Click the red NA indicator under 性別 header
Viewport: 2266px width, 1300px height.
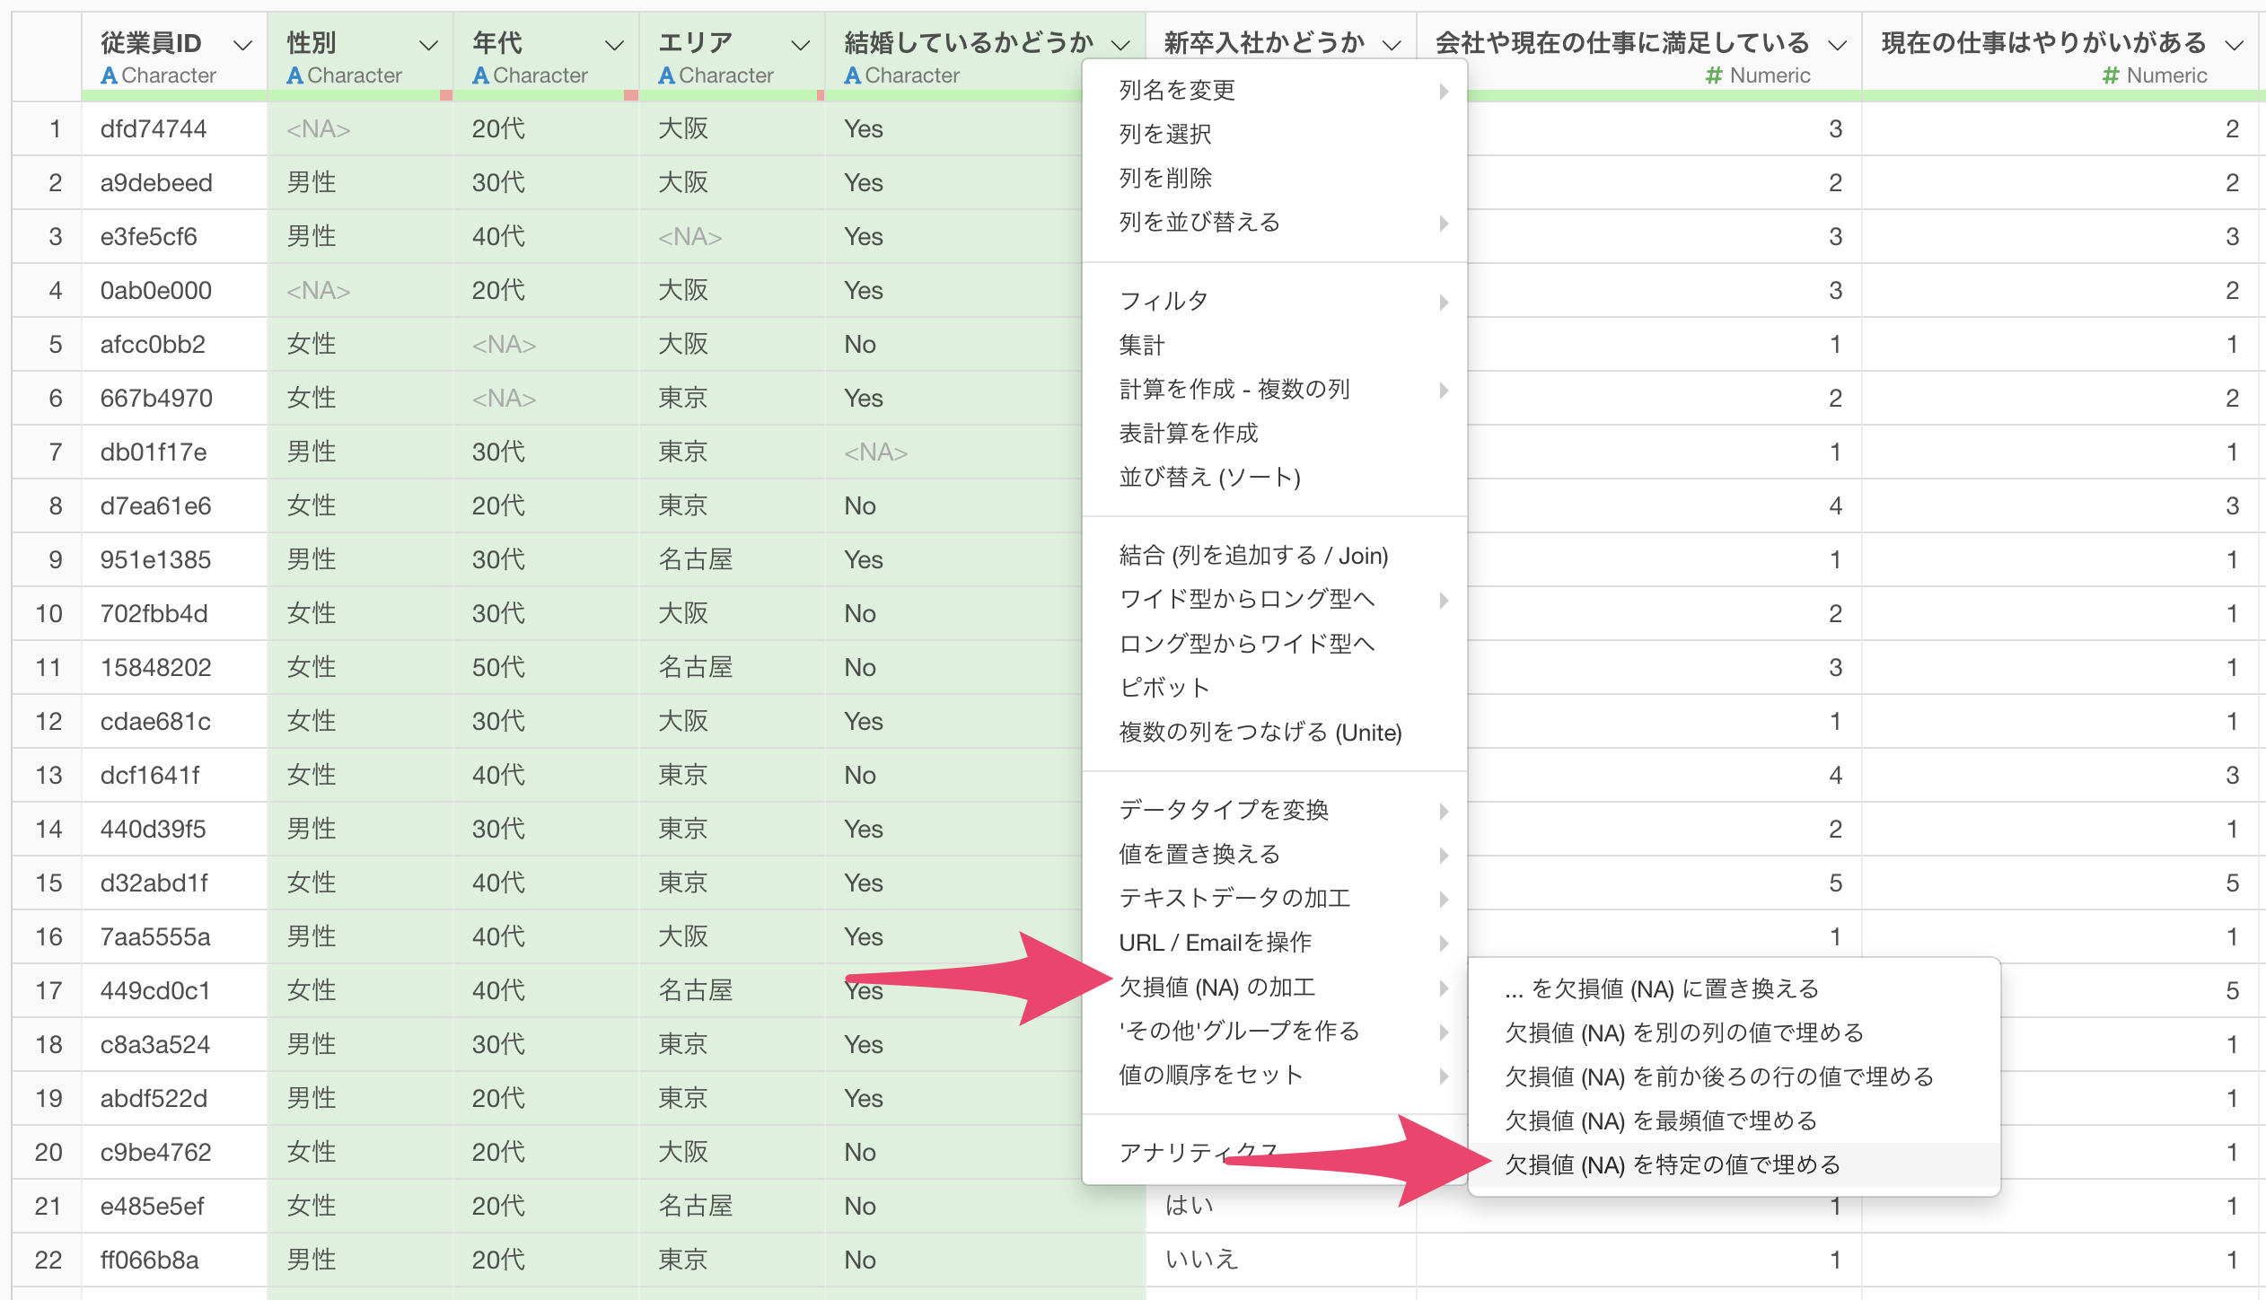446,95
